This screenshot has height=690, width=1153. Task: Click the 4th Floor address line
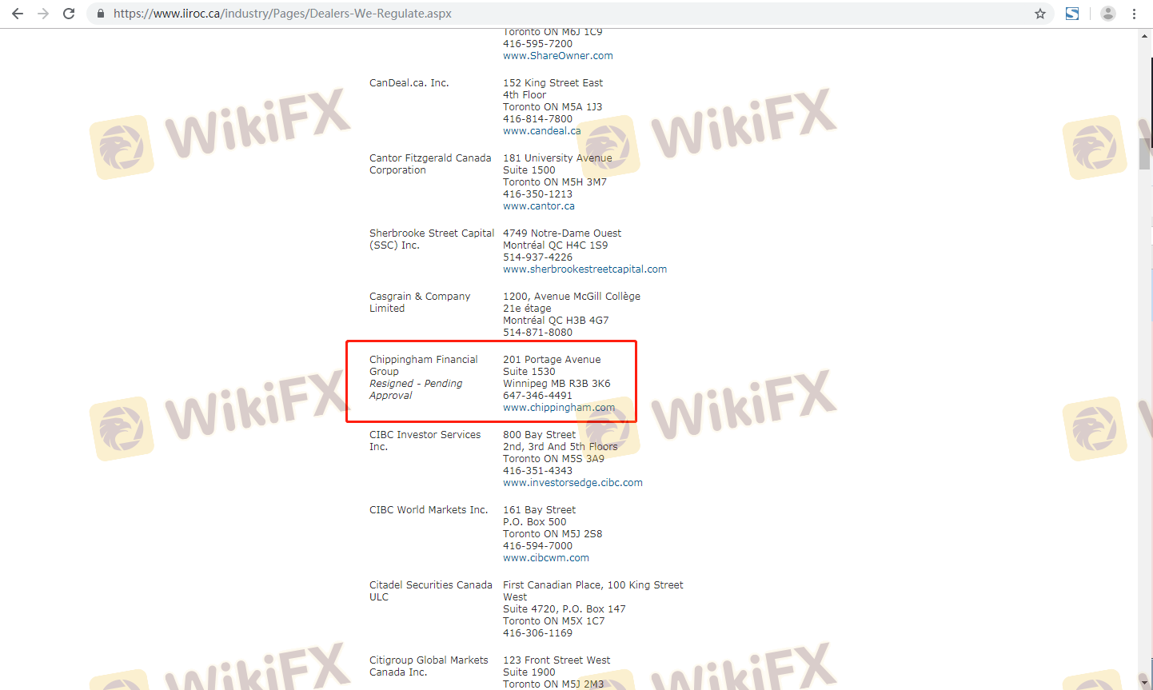[x=525, y=95]
